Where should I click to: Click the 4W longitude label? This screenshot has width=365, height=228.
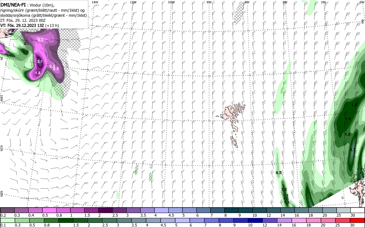pyautogui.click(x=285, y=2)
